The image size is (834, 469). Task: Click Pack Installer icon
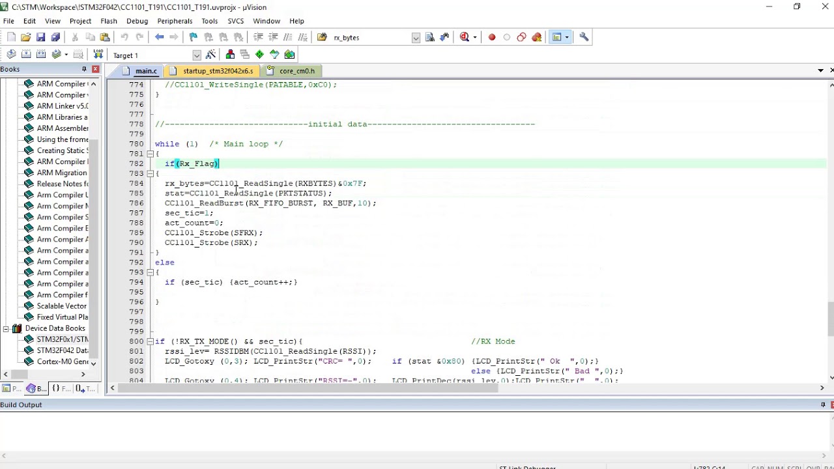point(289,55)
